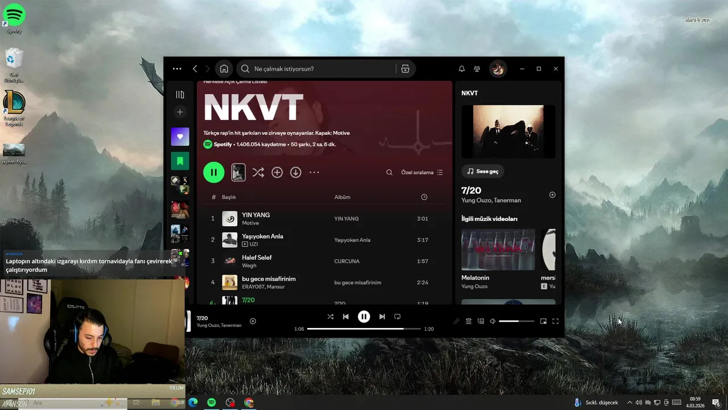Click the song progress bar
The height and width of the screenshot is (410, 728).
tap(364, 329)
